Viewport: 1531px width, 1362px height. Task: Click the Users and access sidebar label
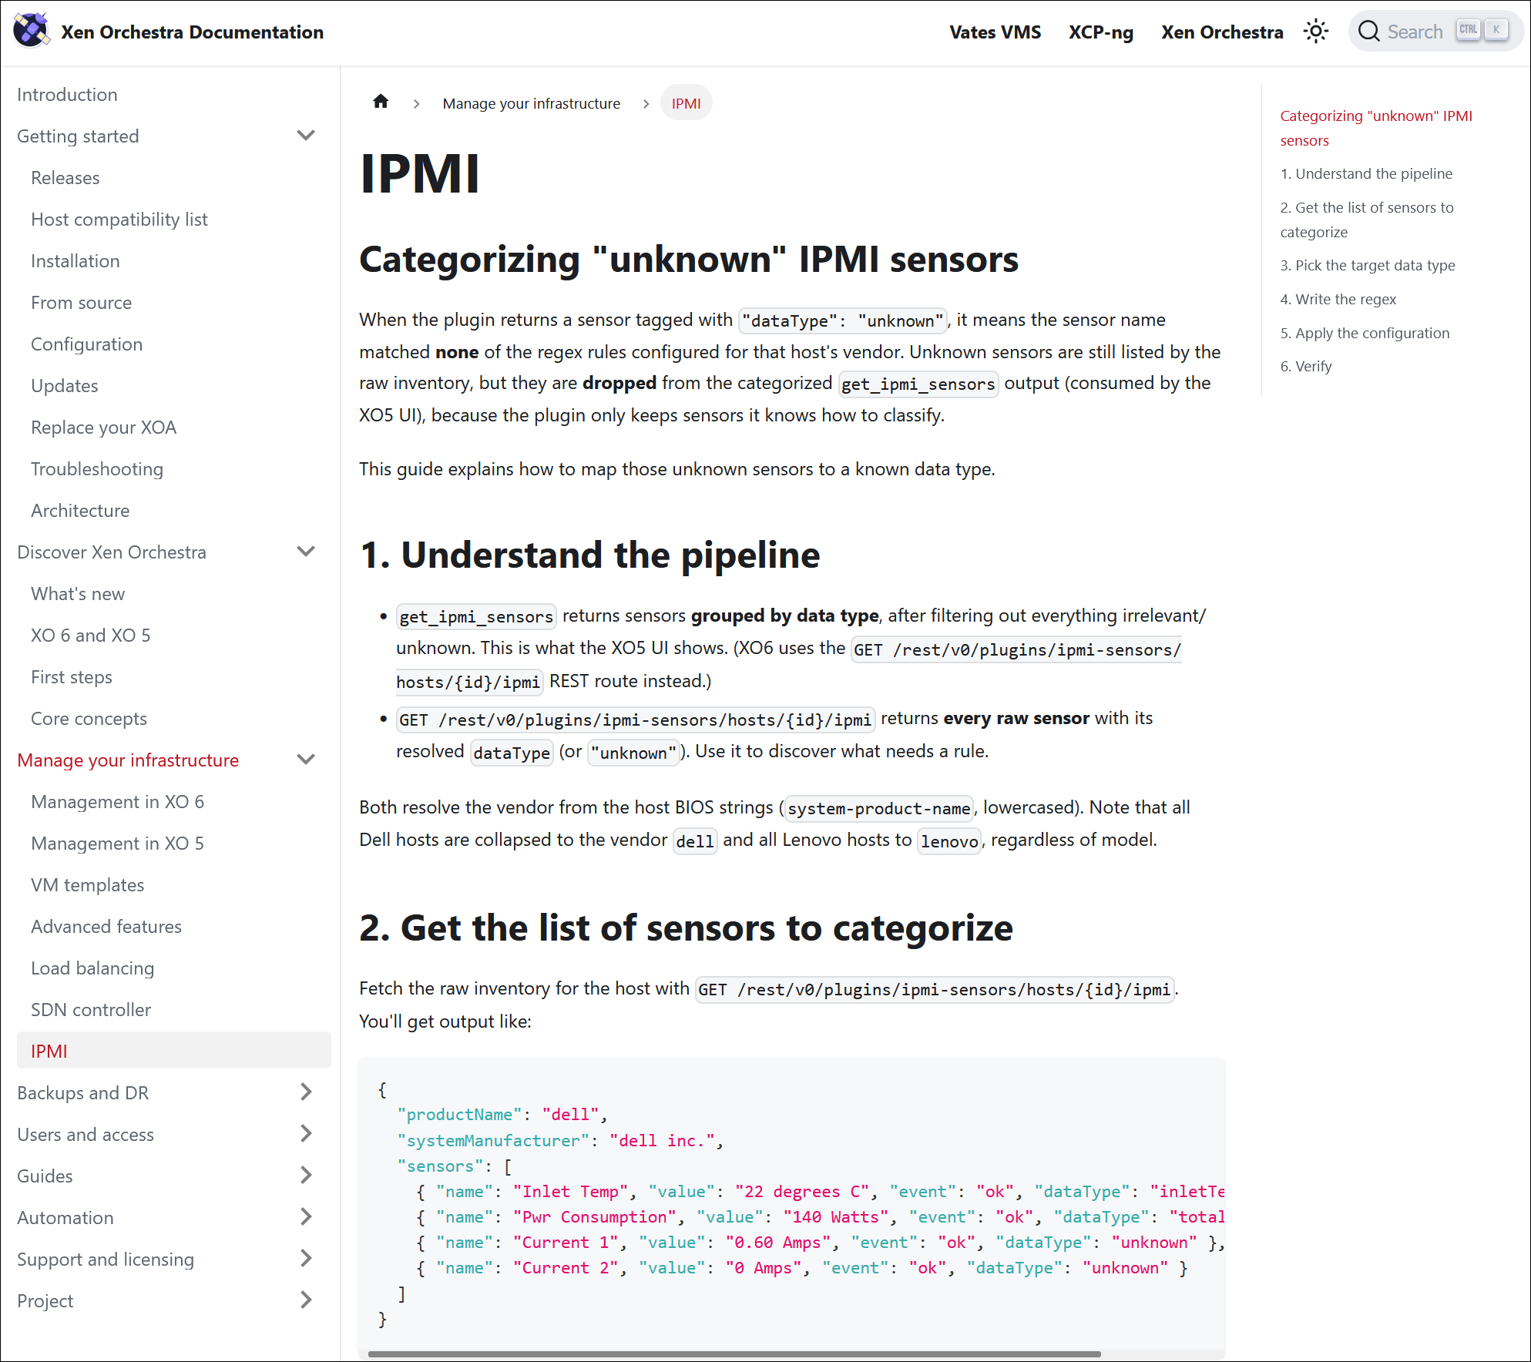pyautogui.click(x=86, y=1135)
